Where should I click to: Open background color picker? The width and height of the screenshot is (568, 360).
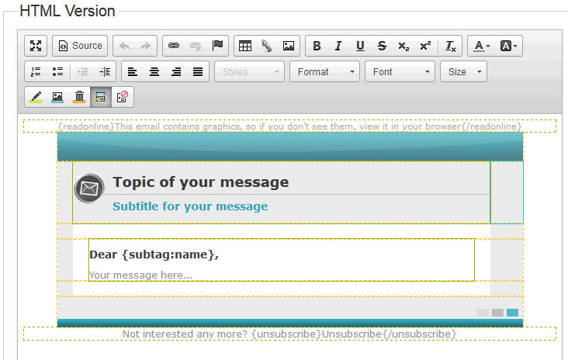point(508,46)
